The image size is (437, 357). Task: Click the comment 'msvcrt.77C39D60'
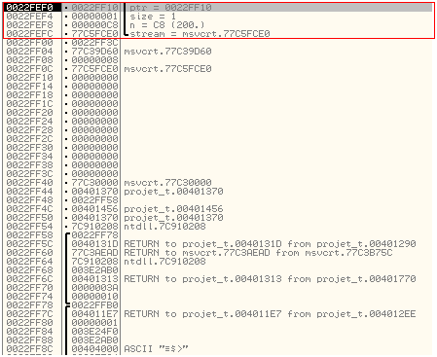167,52
